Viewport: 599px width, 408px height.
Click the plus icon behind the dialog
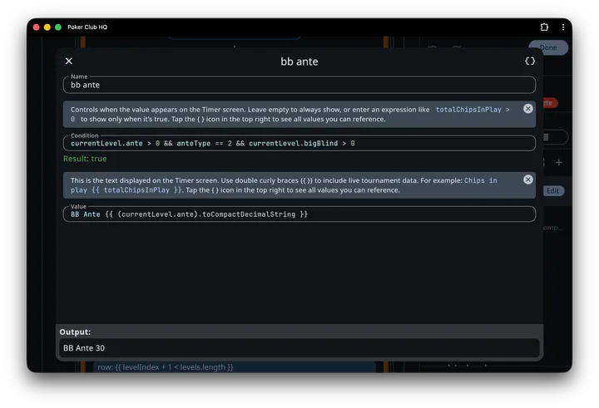(559, 163)
